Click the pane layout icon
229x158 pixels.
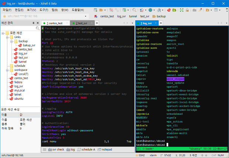[216, 10]
